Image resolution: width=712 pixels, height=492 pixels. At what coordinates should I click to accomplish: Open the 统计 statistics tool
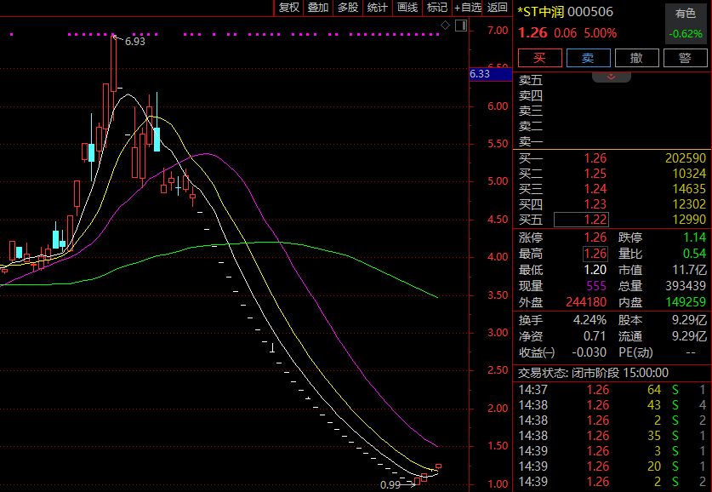[377, 8]
